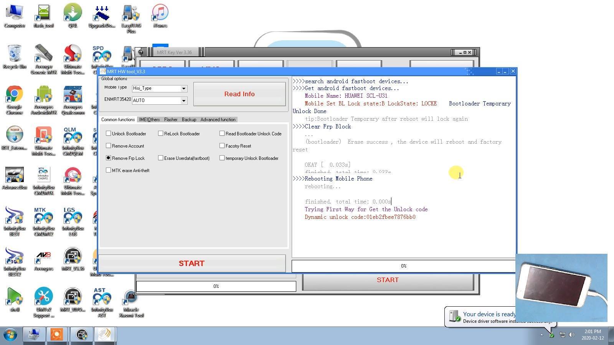Select the InfinityBox BEST shortcut
Screen dimensions: 614x345
[x=15, y=222]
